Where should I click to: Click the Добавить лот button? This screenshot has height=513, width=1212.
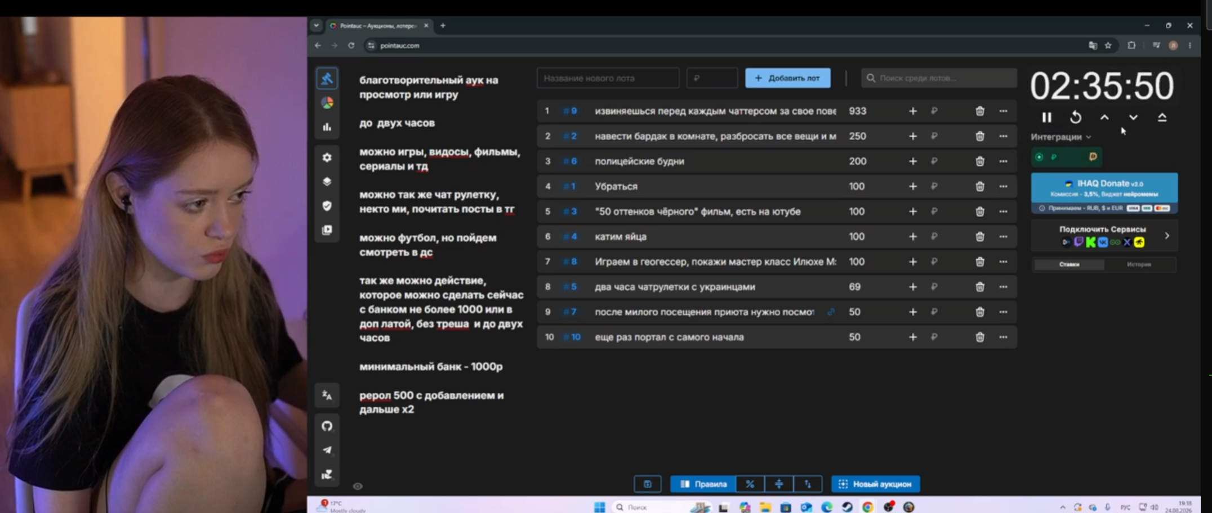coord(788,78)
